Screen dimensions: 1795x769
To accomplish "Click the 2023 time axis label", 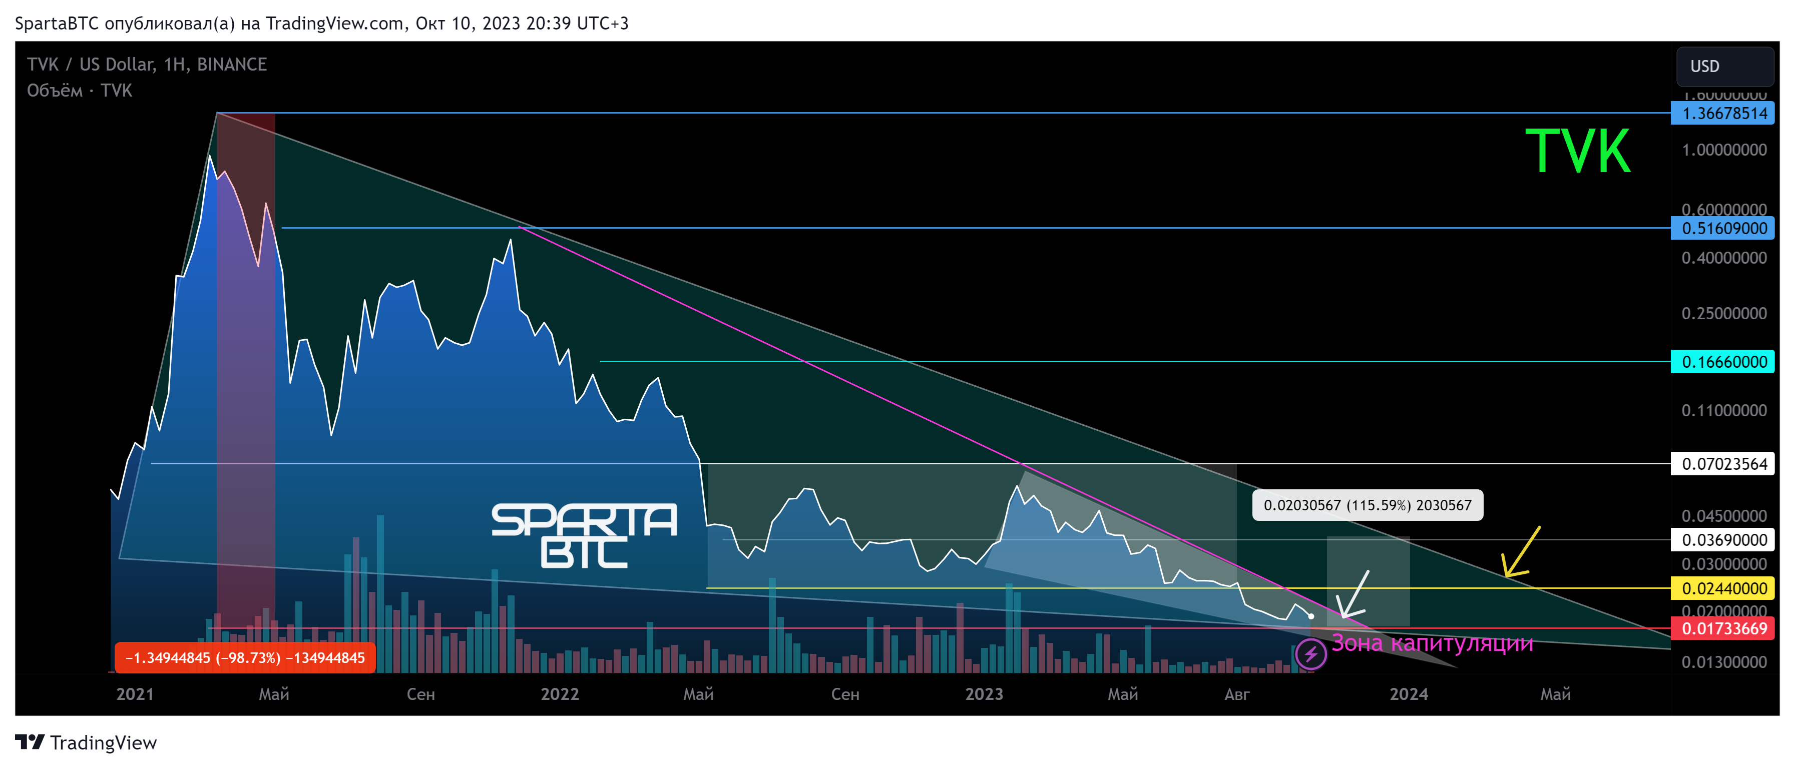I will (984, 694).
